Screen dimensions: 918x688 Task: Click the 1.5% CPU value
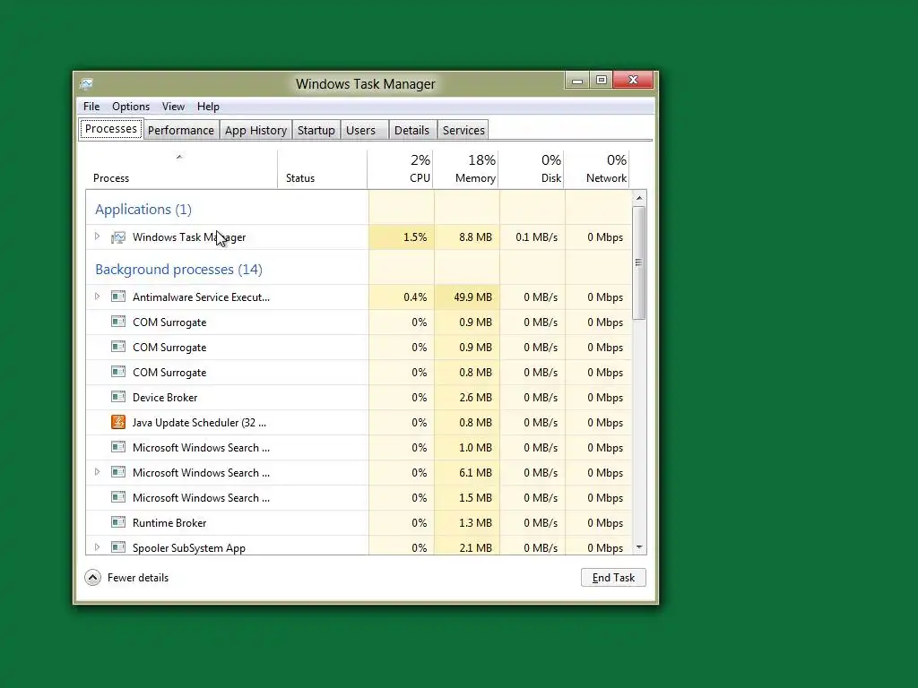[415, 236]
